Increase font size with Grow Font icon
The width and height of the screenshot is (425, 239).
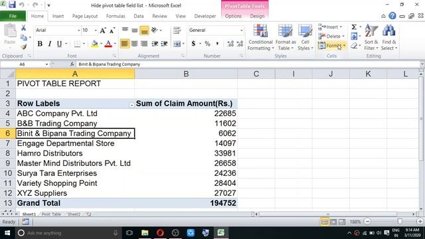pos(103,31)
